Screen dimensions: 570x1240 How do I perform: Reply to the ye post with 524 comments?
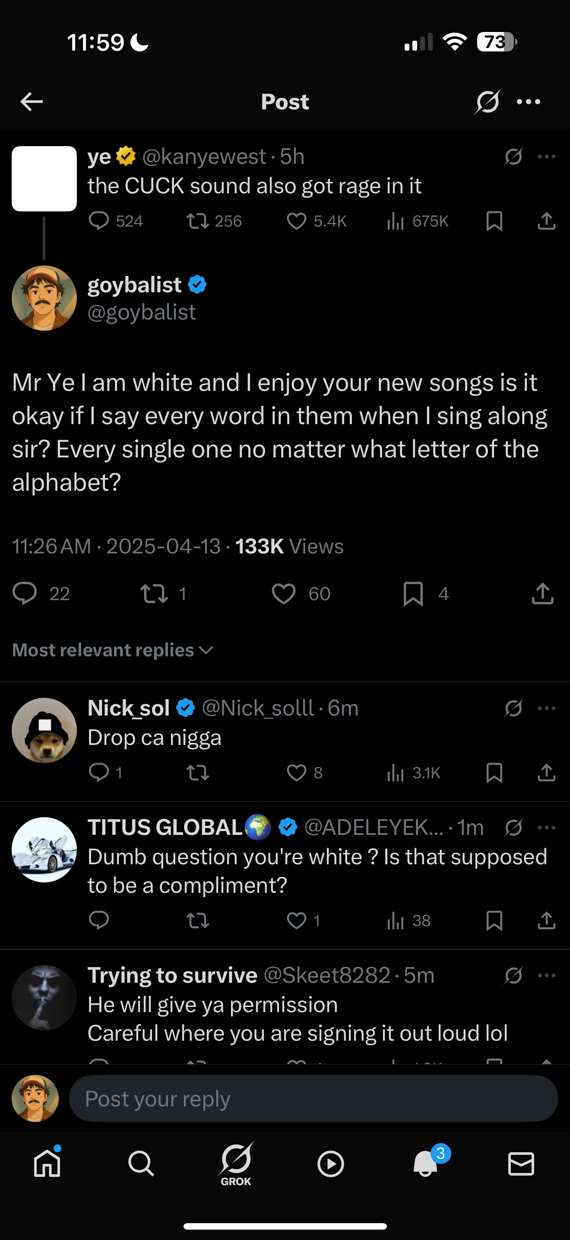coord(99,221)
